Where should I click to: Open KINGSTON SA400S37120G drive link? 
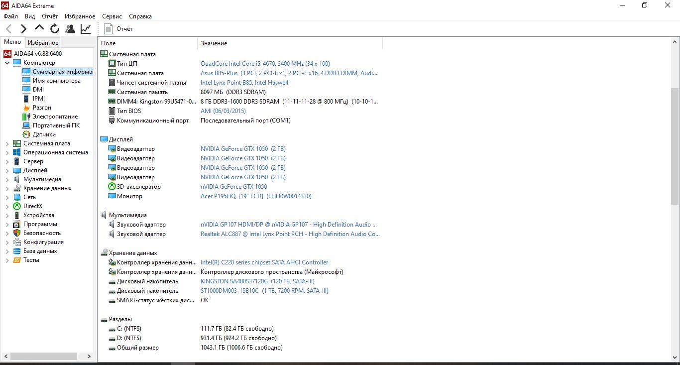tap(257, 281)
